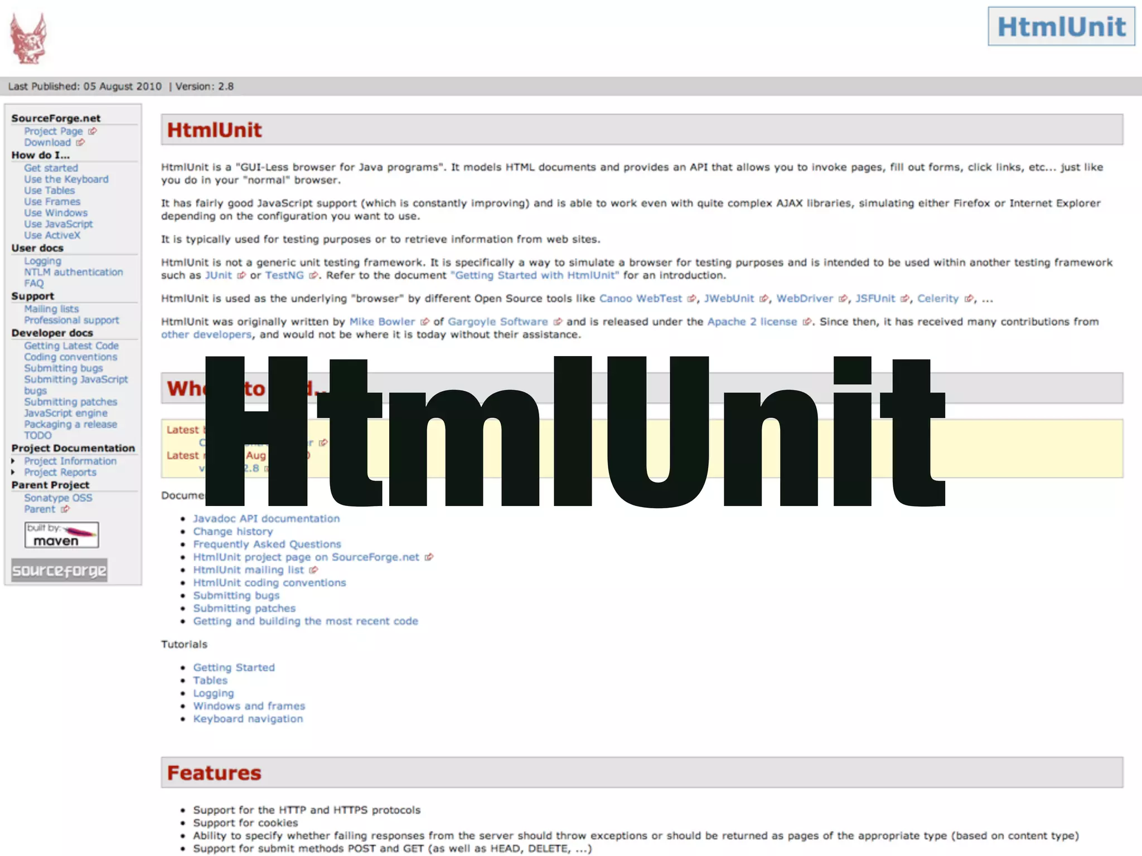
Task: Open Mailing lists sidebar link
Action: click(51, 309)
